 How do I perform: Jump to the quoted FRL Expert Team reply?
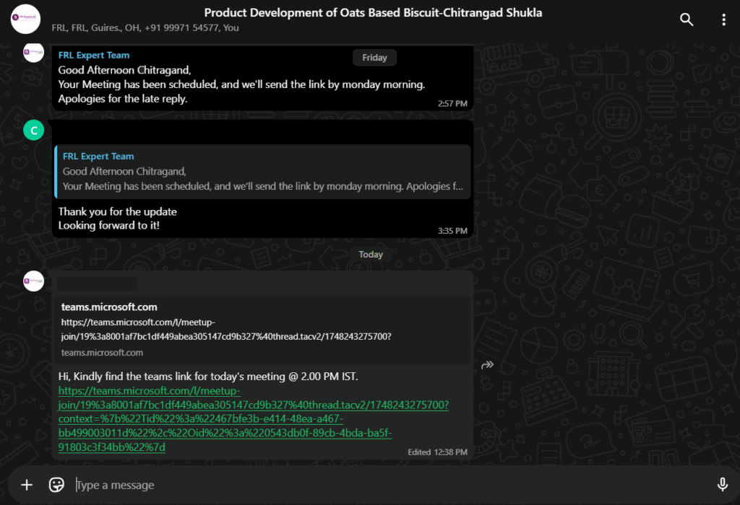262,172
